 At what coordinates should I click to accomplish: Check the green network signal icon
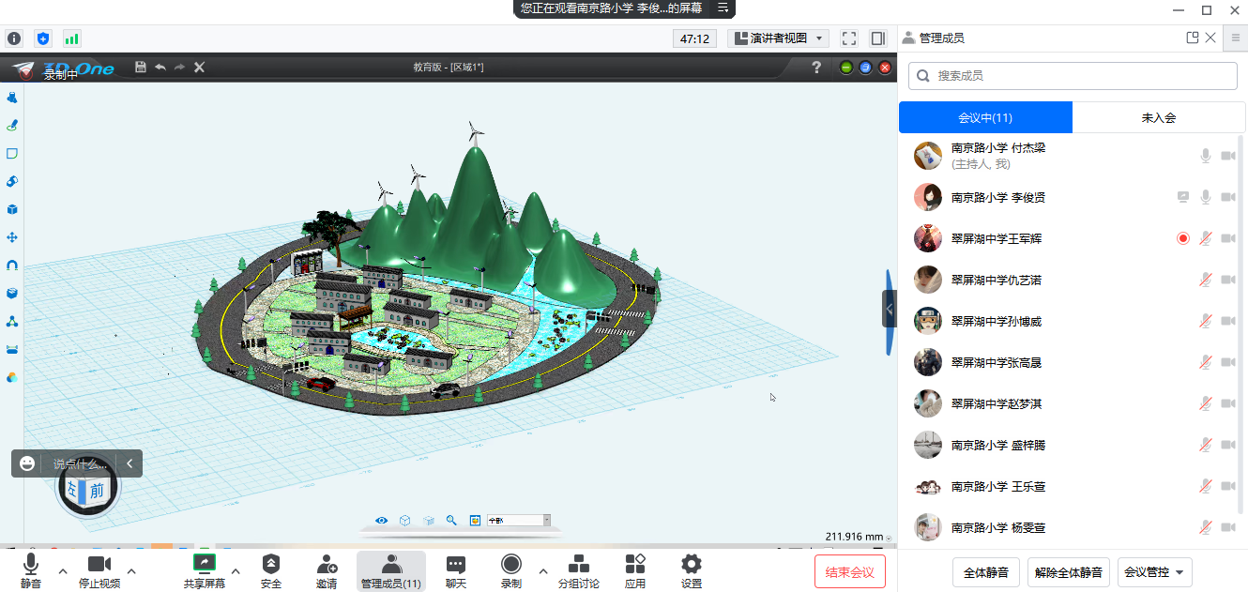click(71, 38)
